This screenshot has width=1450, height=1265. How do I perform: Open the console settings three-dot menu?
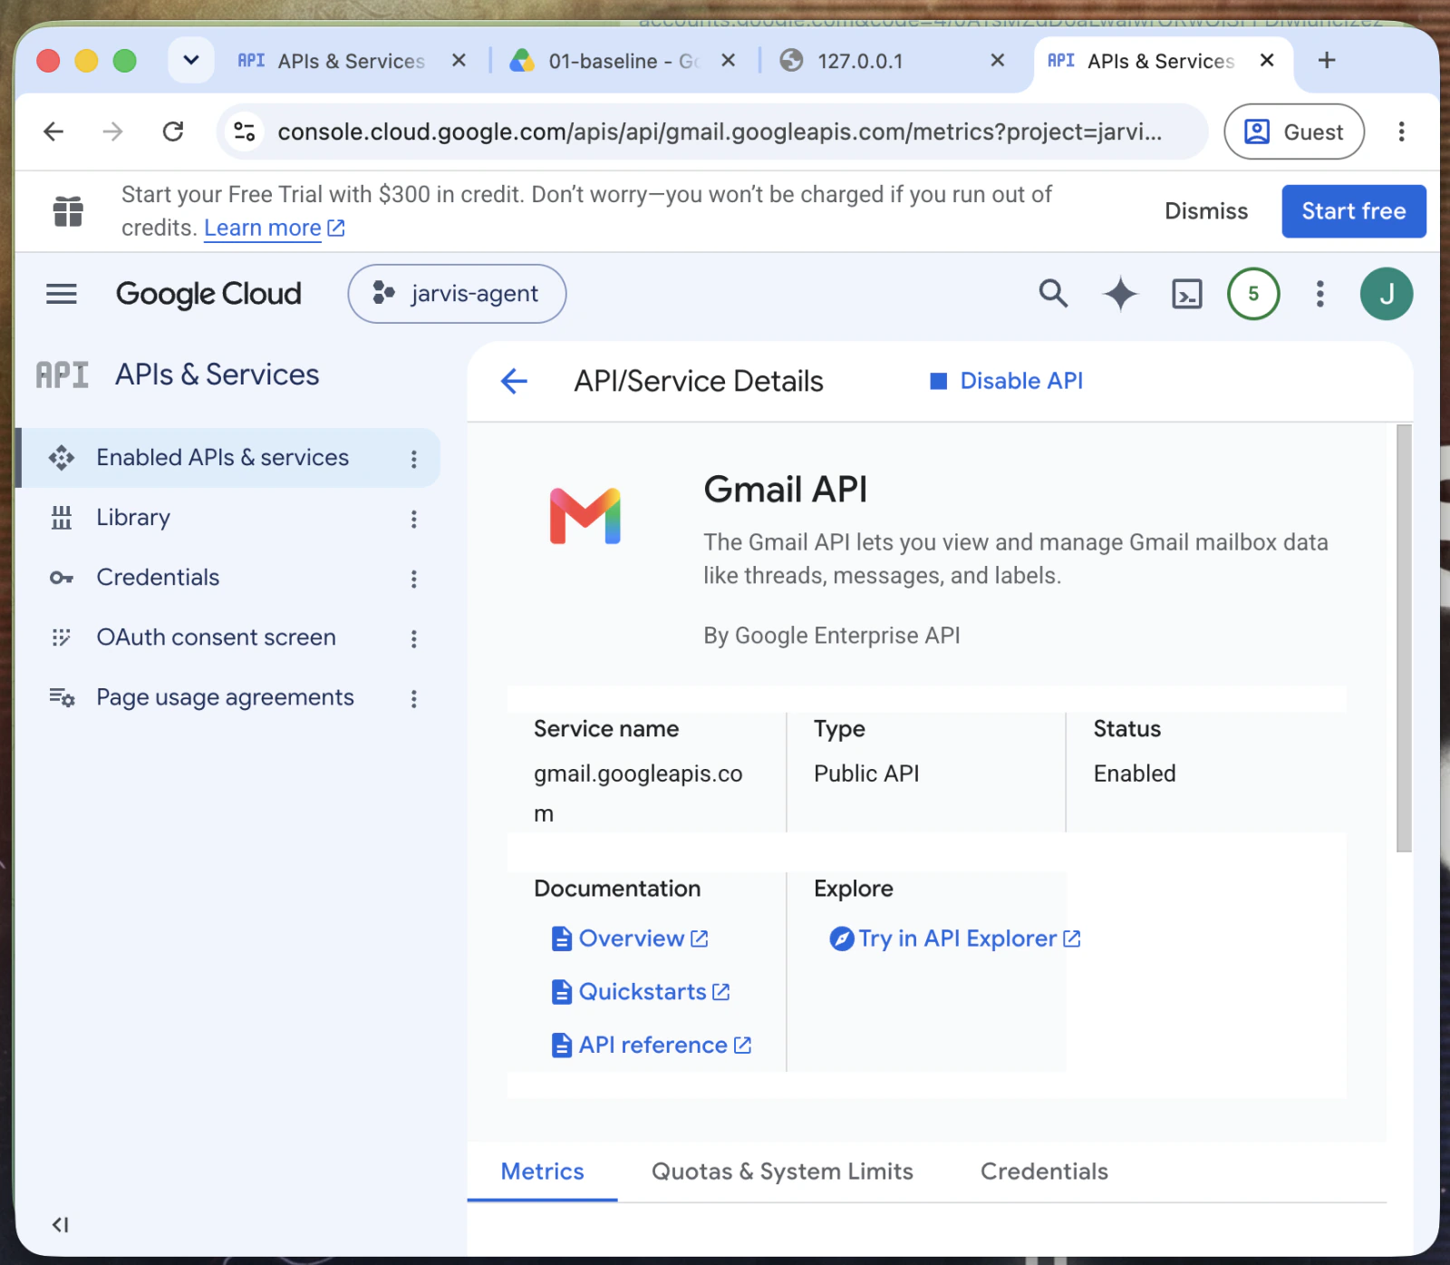[x=1320, y=294]
